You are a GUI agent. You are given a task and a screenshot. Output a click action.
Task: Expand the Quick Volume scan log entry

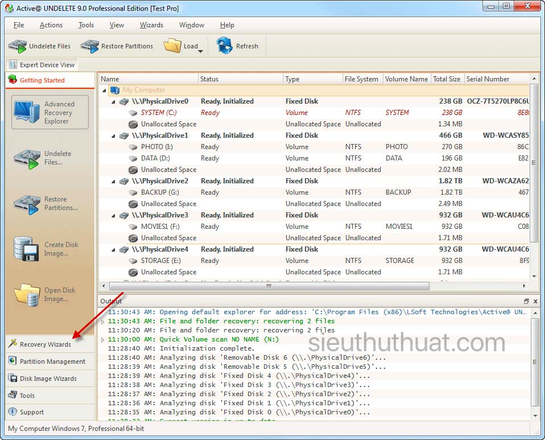(x=102, y=339)
